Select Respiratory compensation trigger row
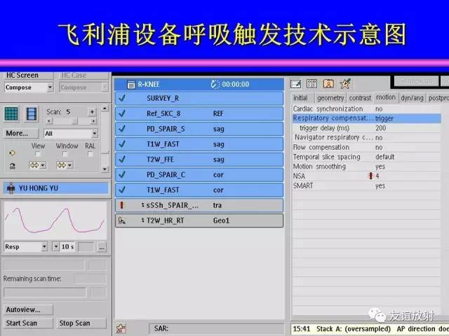 (366, 118)
